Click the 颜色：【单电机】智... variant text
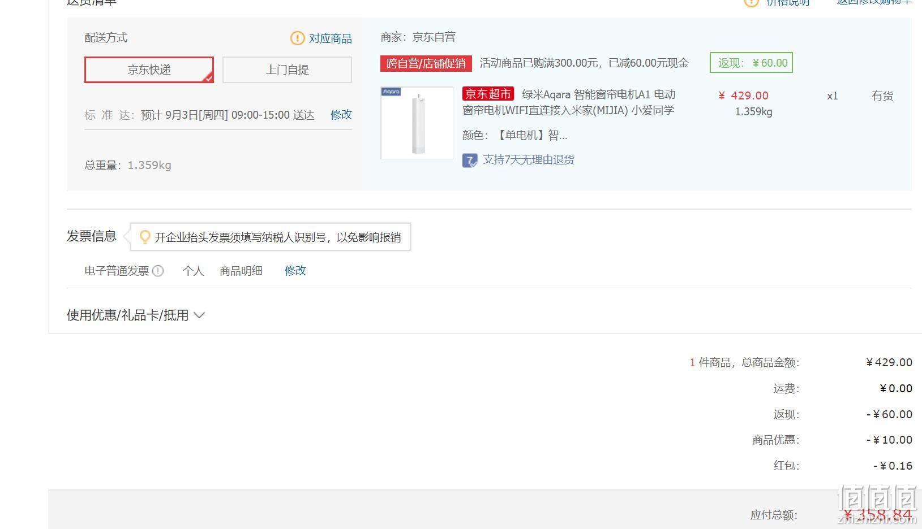 coord(514,135)
